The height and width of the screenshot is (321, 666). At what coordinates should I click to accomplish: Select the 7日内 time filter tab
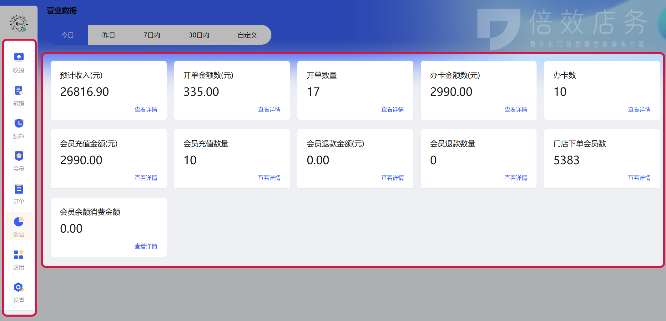coord(152,35)
